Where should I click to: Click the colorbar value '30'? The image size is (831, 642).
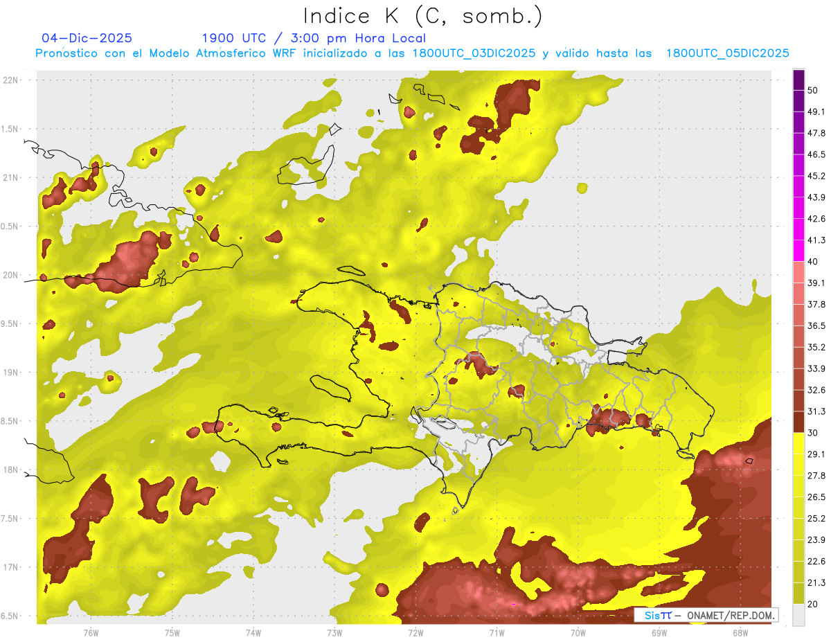tap(814, 433)
